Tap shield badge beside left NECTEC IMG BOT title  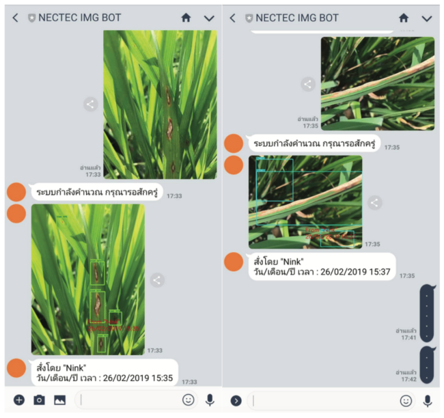coord(31,18)
